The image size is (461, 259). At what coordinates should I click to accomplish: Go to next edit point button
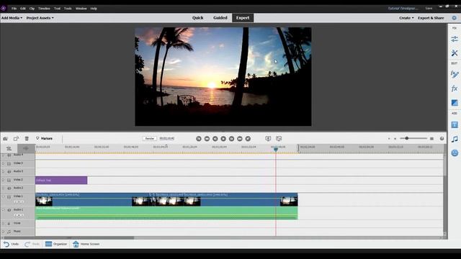pos(248,139)
